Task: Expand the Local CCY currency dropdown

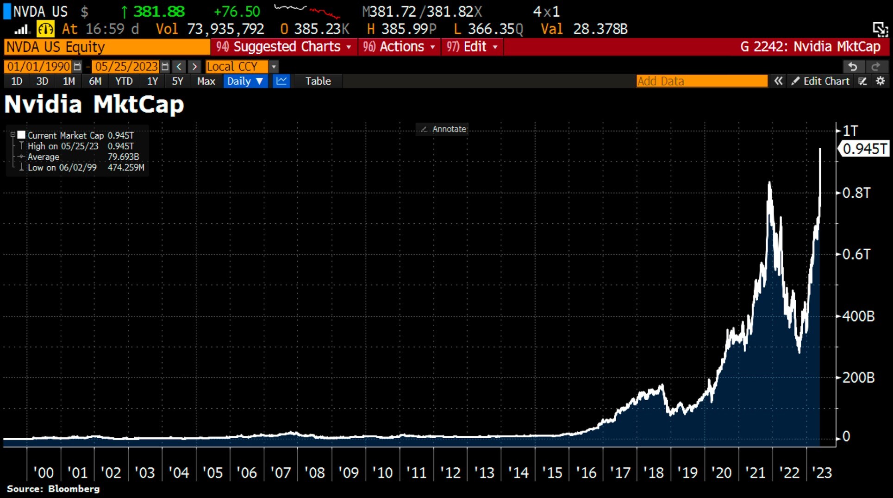Action: pos(274,67)
